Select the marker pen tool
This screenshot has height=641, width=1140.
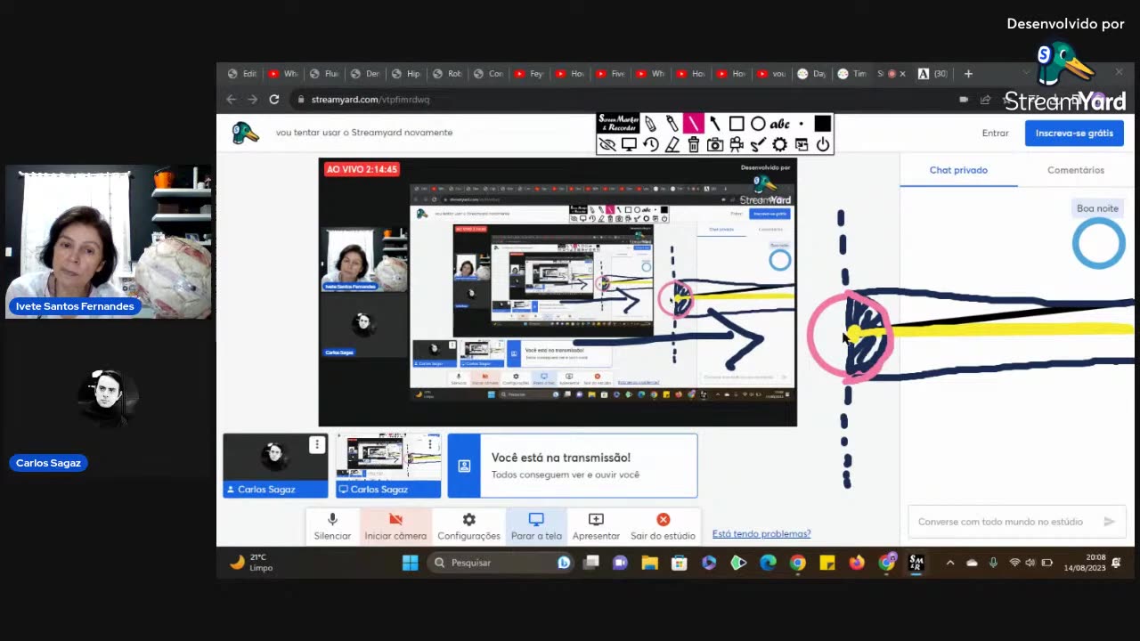672,124
